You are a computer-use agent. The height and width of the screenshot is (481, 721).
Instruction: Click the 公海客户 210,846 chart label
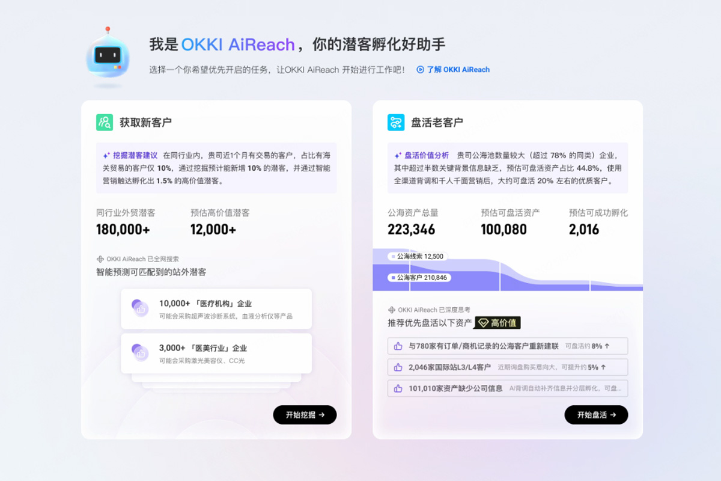pos(419,278)
